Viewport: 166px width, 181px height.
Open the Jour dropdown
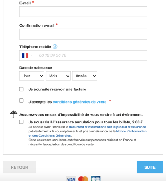tap(32, 76)
